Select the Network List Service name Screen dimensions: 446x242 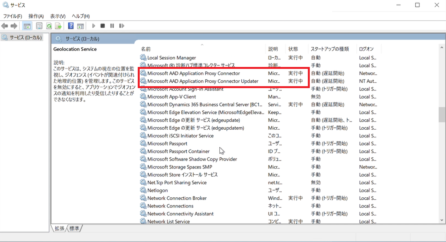click(169, 222)
